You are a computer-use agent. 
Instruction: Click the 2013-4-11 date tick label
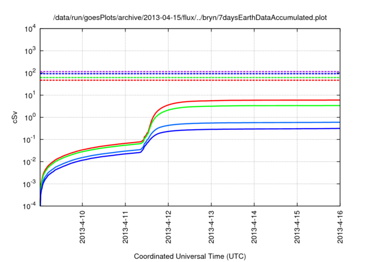point(125,227)
